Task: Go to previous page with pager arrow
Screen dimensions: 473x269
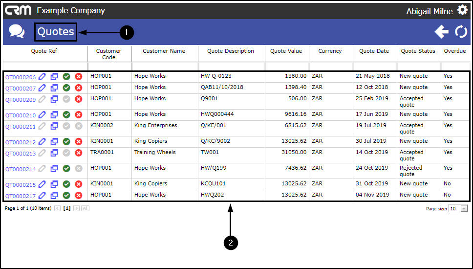Action: point(57,208)
